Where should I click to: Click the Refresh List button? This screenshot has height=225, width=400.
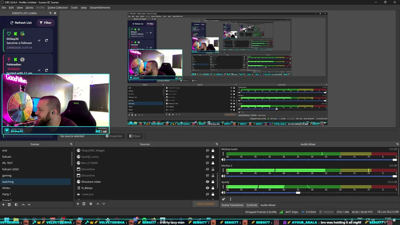(21, 22)
